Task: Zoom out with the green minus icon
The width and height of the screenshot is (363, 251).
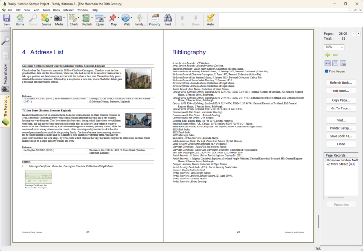Action: click(x=335, y=55)
